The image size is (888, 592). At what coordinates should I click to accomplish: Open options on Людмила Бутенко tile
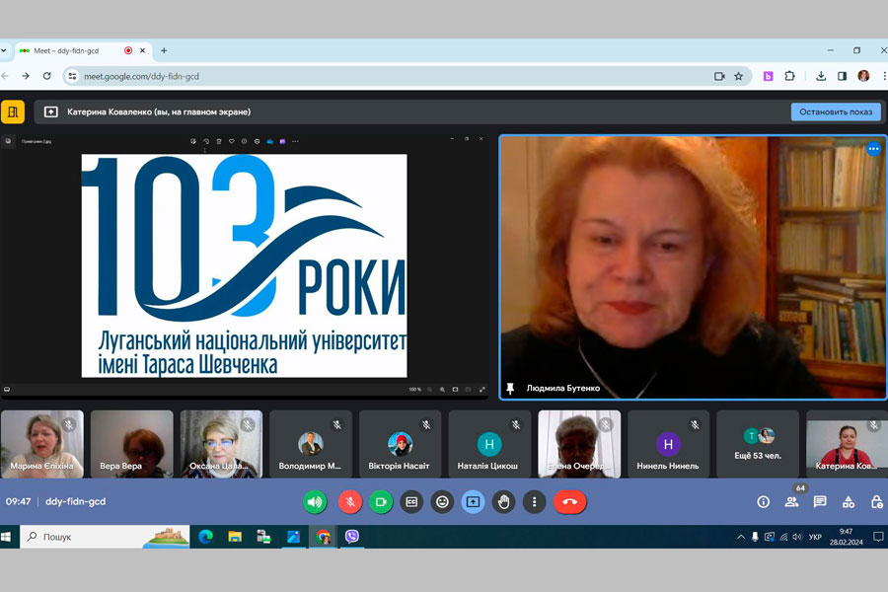(x=873, y=149)
